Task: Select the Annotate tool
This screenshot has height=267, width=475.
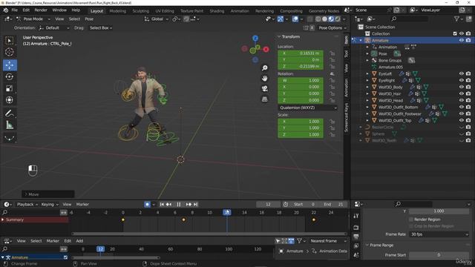Action: coord(10,113)
